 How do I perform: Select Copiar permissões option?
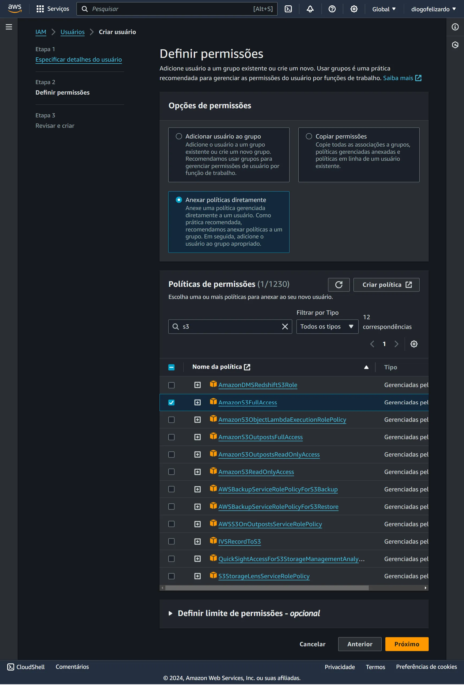[x=309, y=136]
